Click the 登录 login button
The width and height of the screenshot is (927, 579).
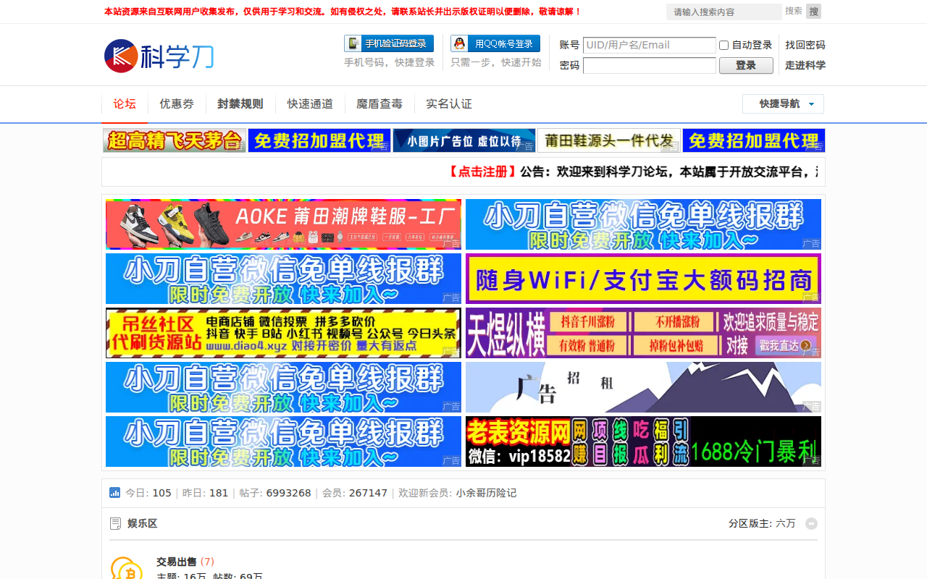746,65
